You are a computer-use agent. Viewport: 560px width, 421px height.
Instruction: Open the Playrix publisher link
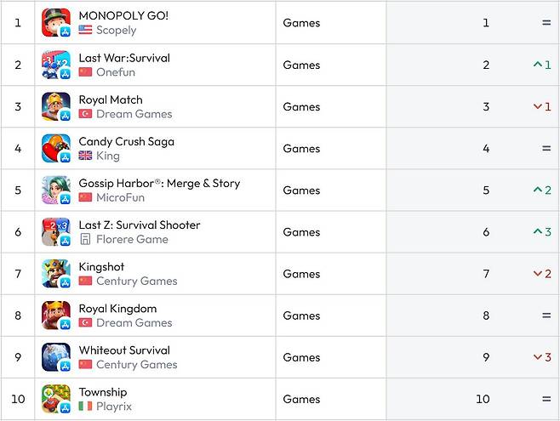click(x=114, y=407)
